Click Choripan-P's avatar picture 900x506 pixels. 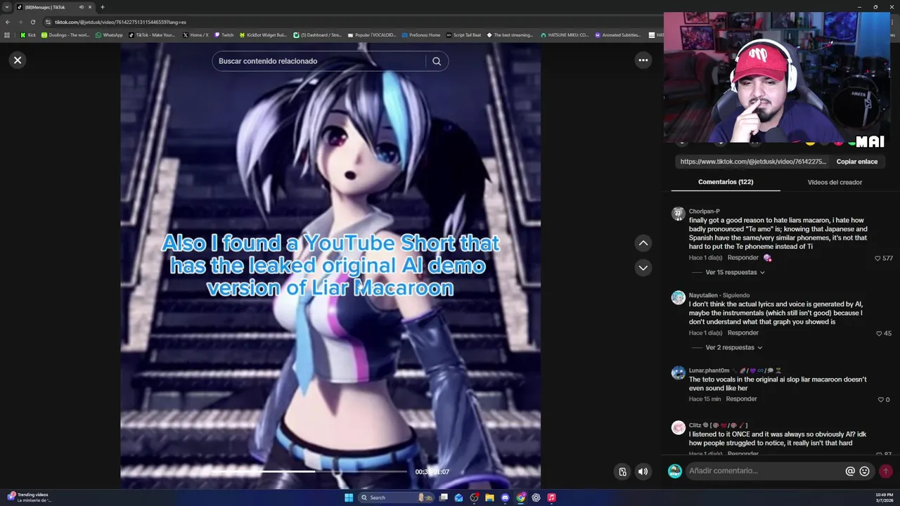point(678,214)
